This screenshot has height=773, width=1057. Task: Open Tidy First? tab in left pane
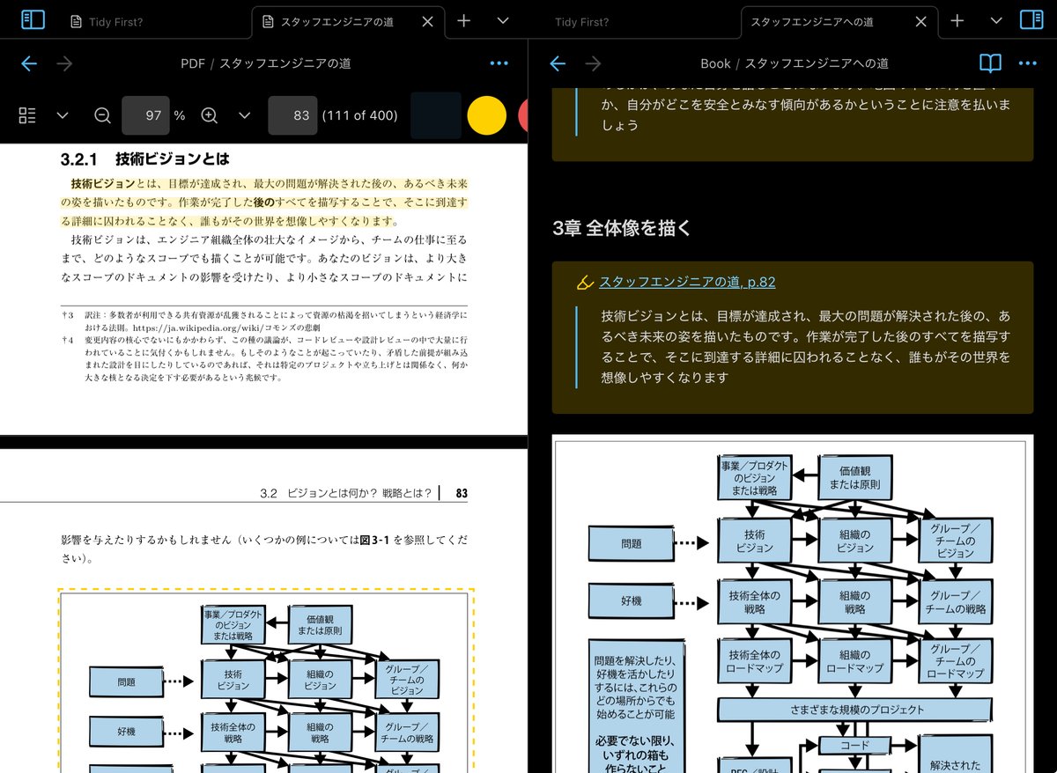pyautogui.click(x=107, y=21)
